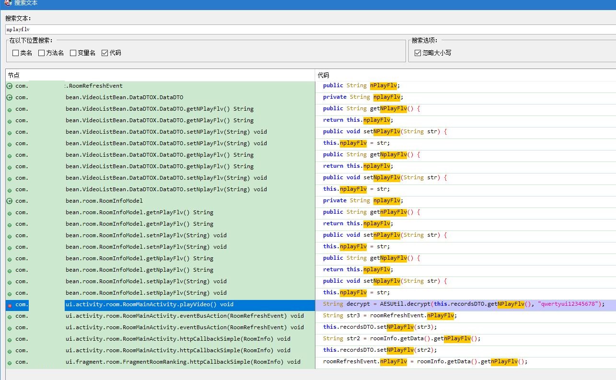Viewport: 616px width, 380px height.
Task: Uncheck the 忽略大小写 option
Action: coord(417,53)
